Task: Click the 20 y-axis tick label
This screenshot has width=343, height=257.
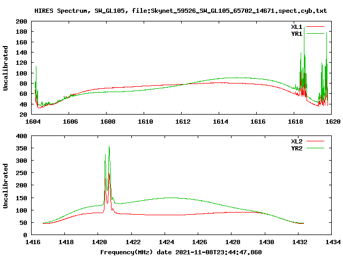Action: tap(24, 115)
